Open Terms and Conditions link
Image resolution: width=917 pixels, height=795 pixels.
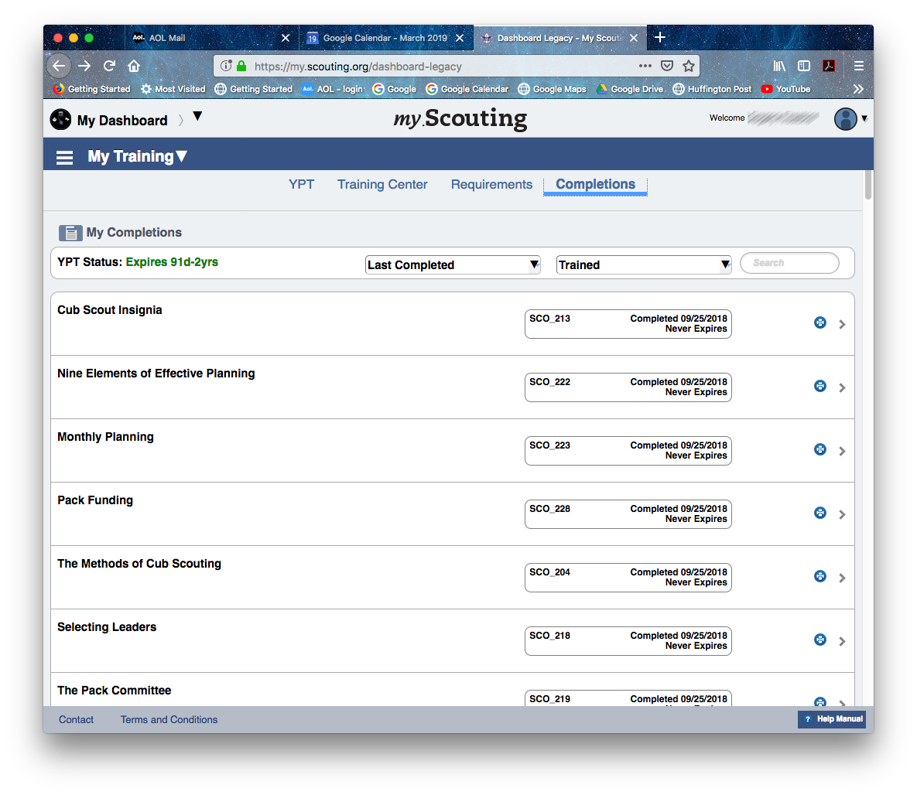pyautogui.click(x=169, y=719)
